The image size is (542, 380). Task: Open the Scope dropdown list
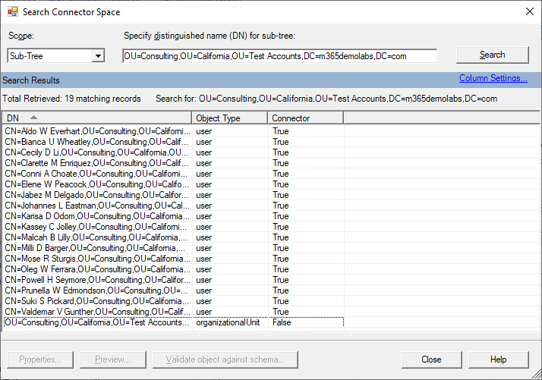tap(97, 55)
